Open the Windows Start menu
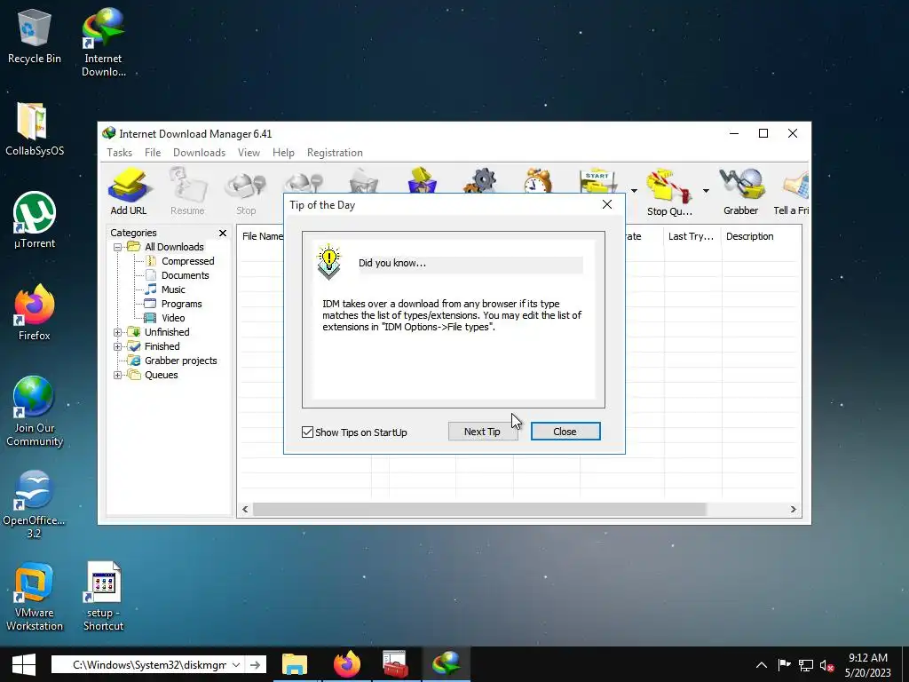 24,664
